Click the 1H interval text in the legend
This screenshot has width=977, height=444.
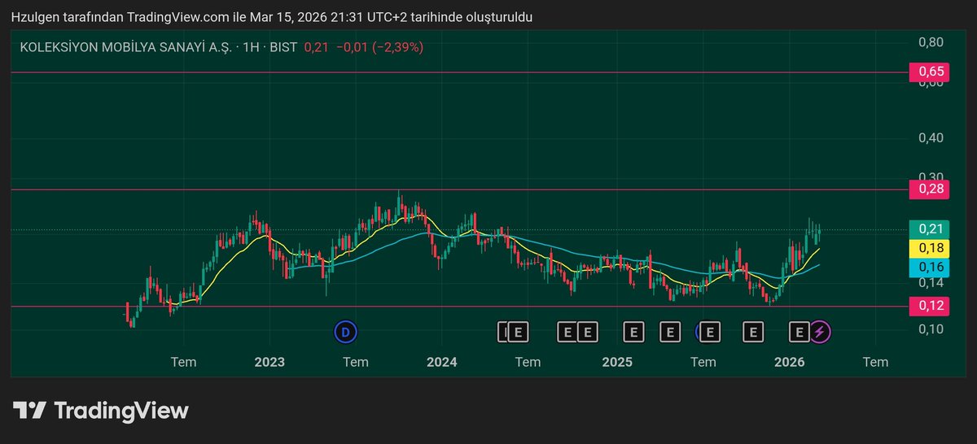[x=250, y=47]
